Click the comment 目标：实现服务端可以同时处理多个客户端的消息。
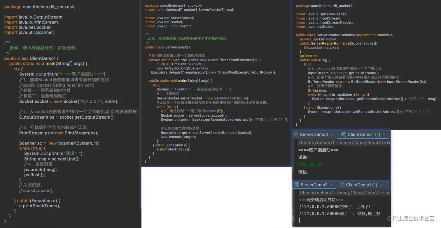 [188, 38]
